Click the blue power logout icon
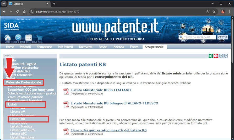 [x=18, y=38]
